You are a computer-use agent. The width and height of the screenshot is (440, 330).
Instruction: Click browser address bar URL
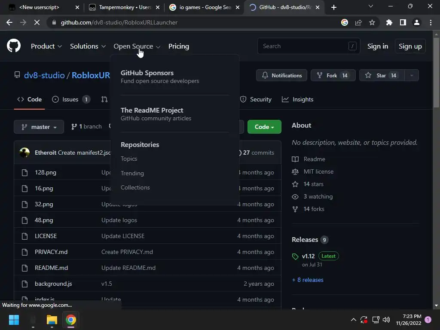point(119,22)
